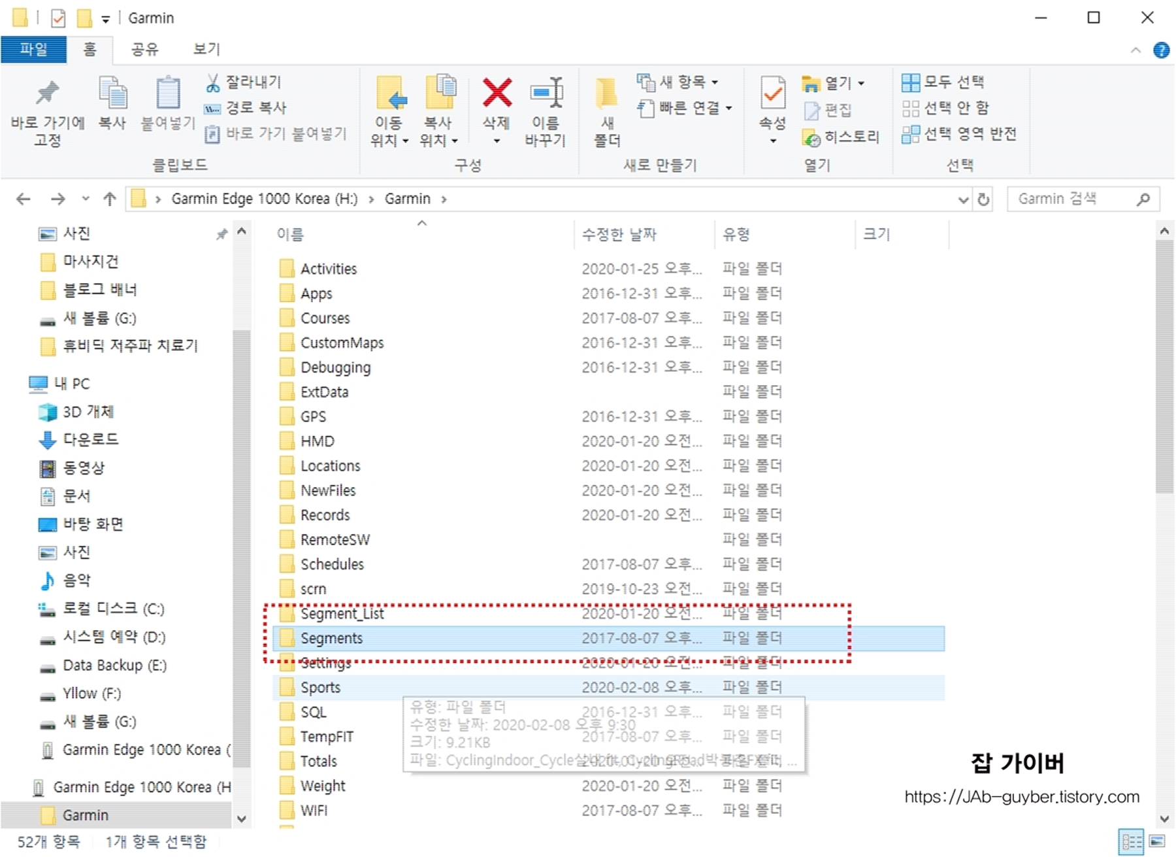Select the Segment_List folder
This screenshot has width=1176, height=857.
click(x=342, y=614)
